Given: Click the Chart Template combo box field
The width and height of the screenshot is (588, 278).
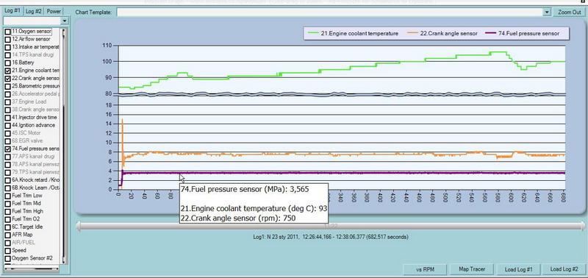Looking at the screenshot, I should click(x=334, y=12).
